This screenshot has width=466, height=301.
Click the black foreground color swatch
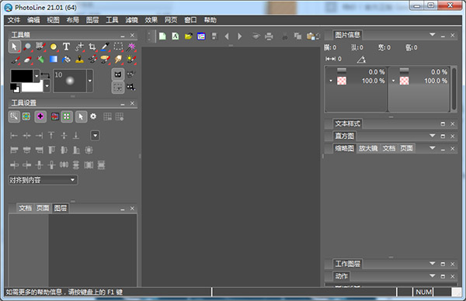[x=22, y=76]
